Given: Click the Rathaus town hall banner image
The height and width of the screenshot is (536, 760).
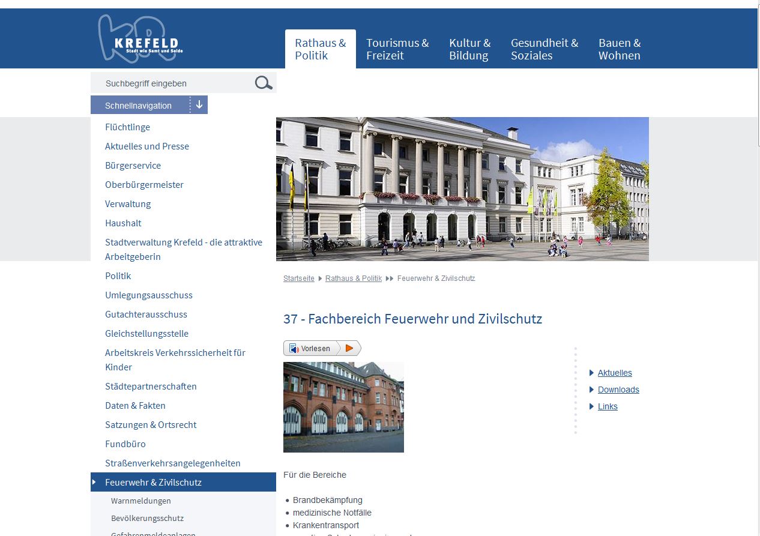Looking at the screenshot, I should coord(462,188).
